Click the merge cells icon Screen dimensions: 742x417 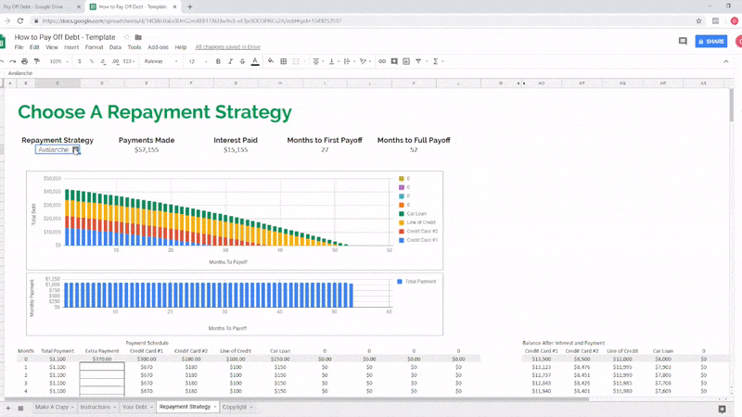point(296,61)
